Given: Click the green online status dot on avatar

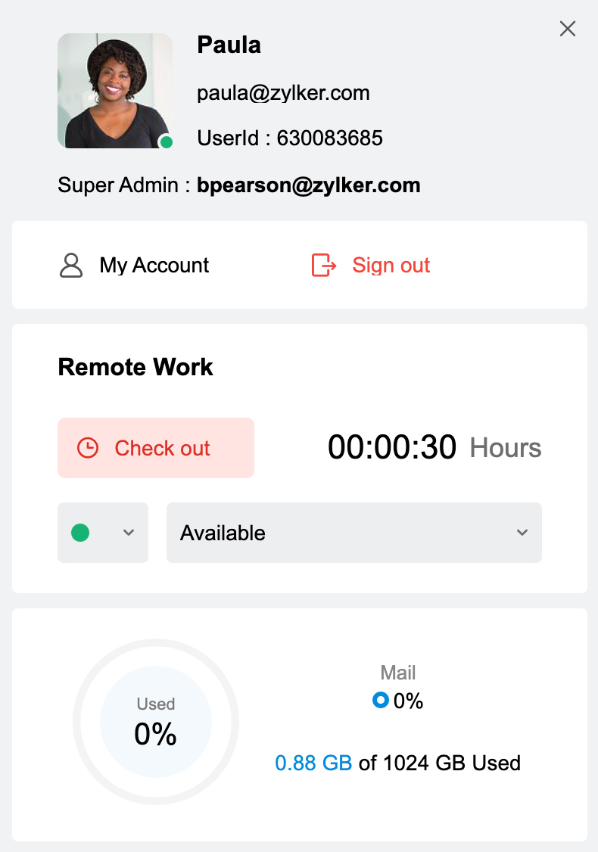Looking at the screenshot, I should (x=167, y=142).
